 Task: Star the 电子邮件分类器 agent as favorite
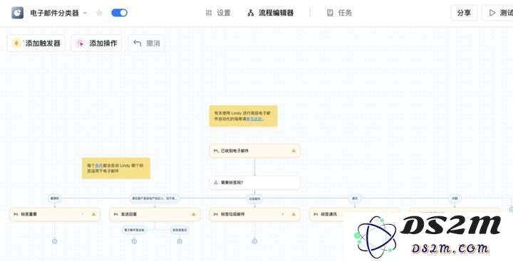[x=100, y=13]
